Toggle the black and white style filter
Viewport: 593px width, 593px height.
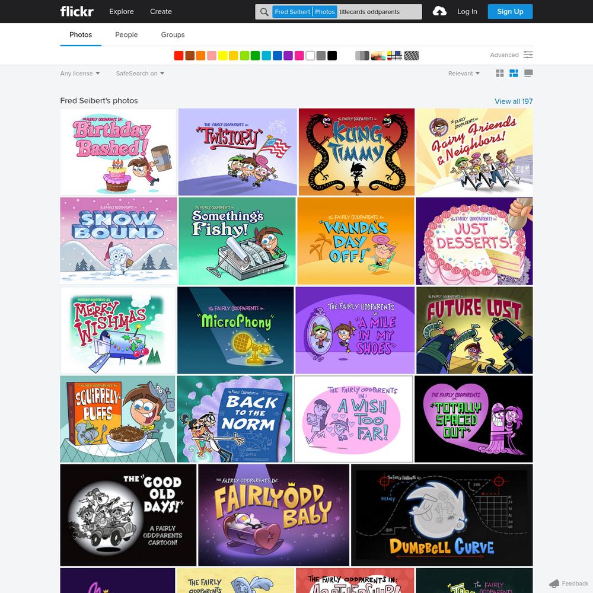pyautogui.click(x=362, y=56)
